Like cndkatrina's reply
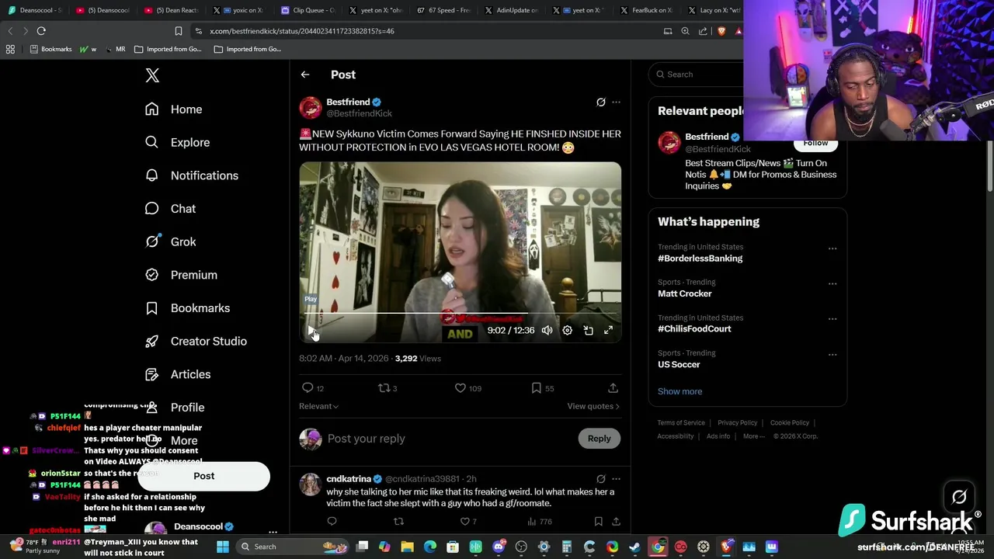 pos(465,522)
